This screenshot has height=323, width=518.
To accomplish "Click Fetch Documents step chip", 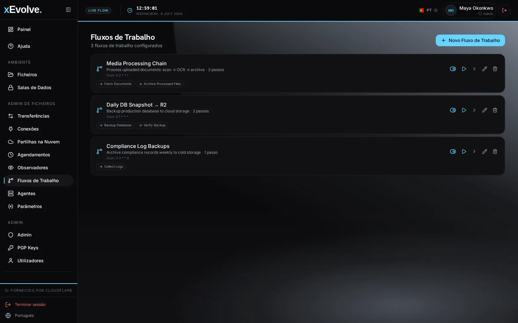I will click(115, 84).
